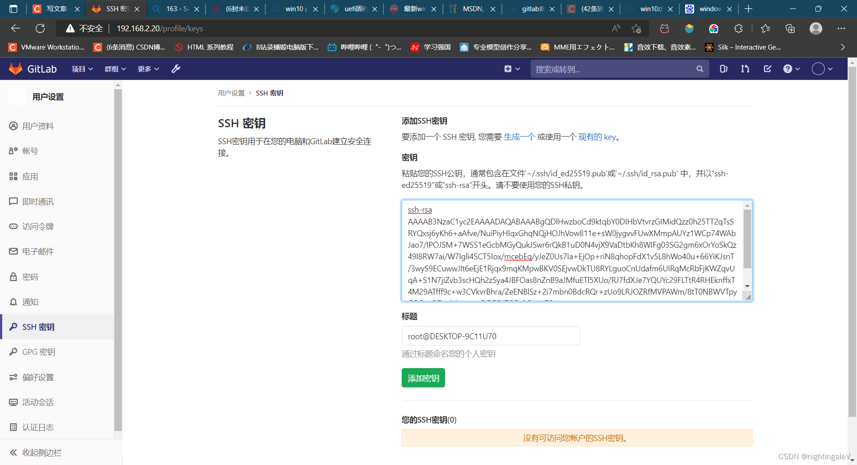Open Silk – Interactive bookmark
Viewport: 857px width, 465px height.
[743, 47]
